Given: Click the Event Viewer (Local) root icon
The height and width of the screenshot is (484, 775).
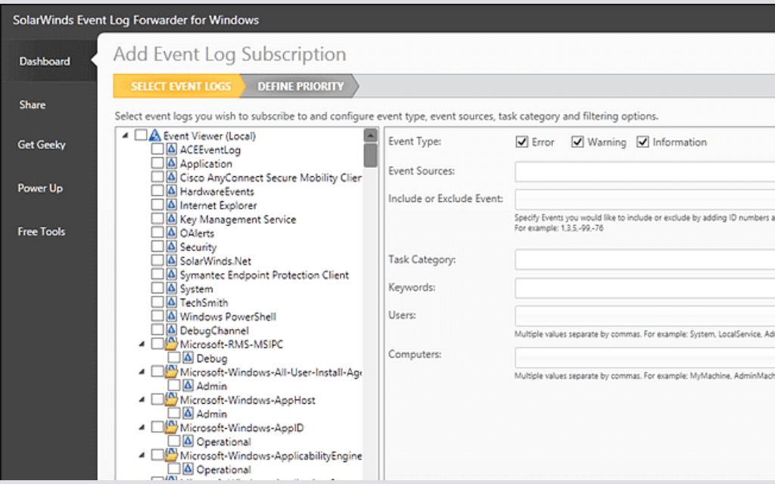Looking at the screenshot, I should 155,136.
